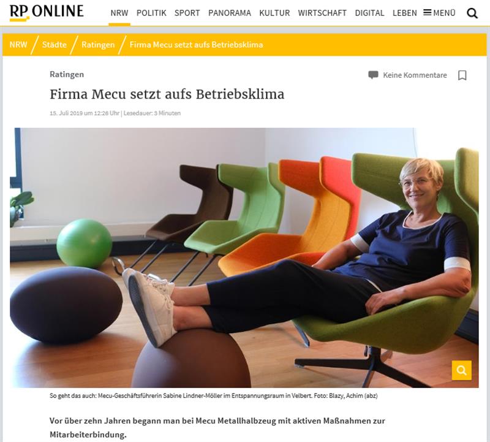Image resolution: width=490 pixels, height=442 pixels.
Task: Click the article's main photo
Action: coord(244,257)
